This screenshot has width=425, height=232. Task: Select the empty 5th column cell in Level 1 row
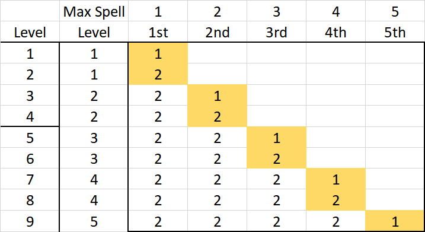click(x=395, y=53)
